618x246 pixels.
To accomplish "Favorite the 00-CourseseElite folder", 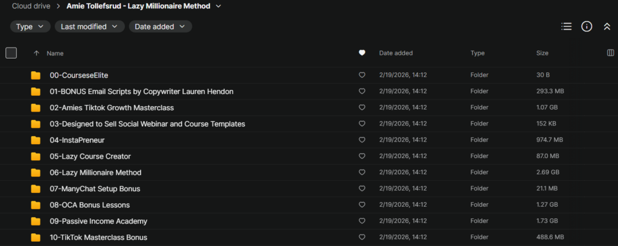I will tap(362, 75).
